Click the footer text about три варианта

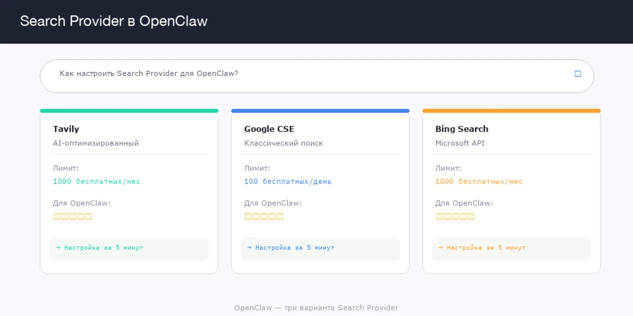316,308
